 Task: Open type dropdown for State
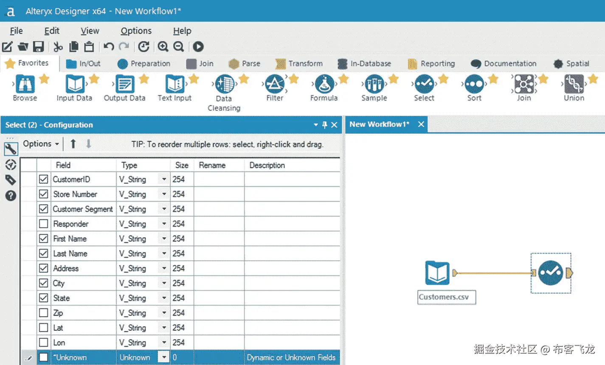tap(164, 298)
